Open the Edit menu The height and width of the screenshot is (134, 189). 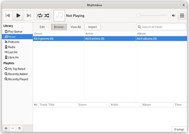click(x=42, y=27)
